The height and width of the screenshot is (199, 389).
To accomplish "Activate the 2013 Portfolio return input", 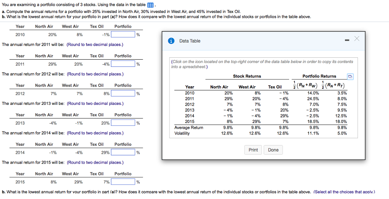I will pos(123,123).
